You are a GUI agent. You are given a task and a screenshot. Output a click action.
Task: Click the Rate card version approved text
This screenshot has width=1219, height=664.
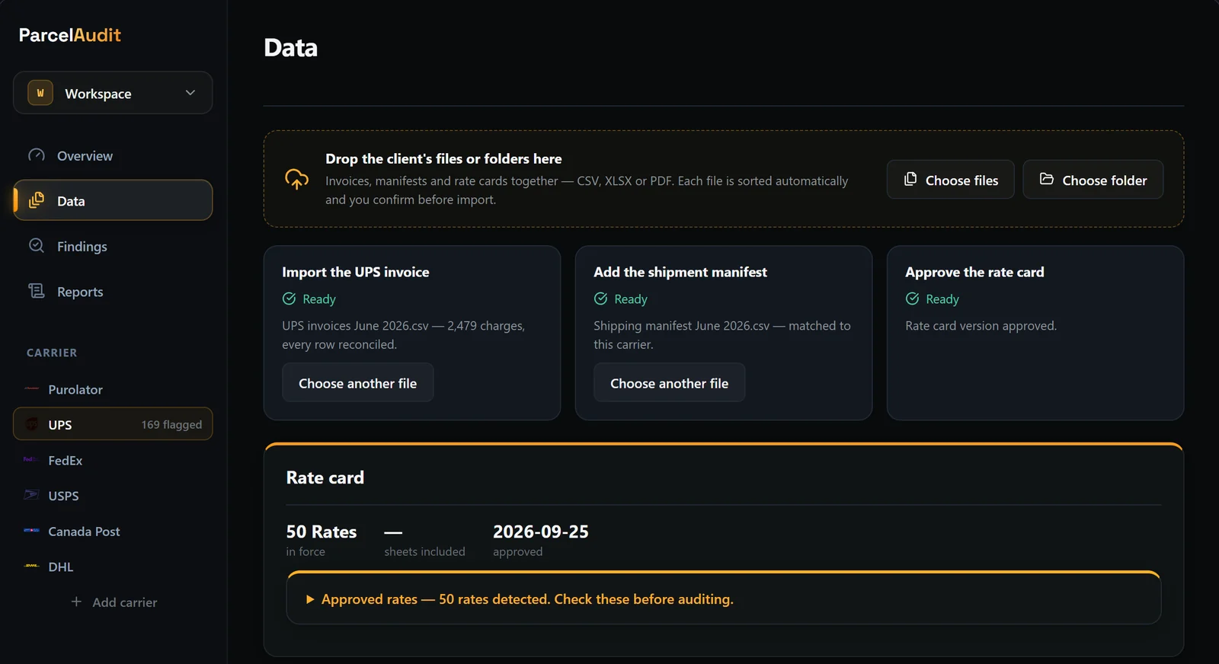point(981,325)
